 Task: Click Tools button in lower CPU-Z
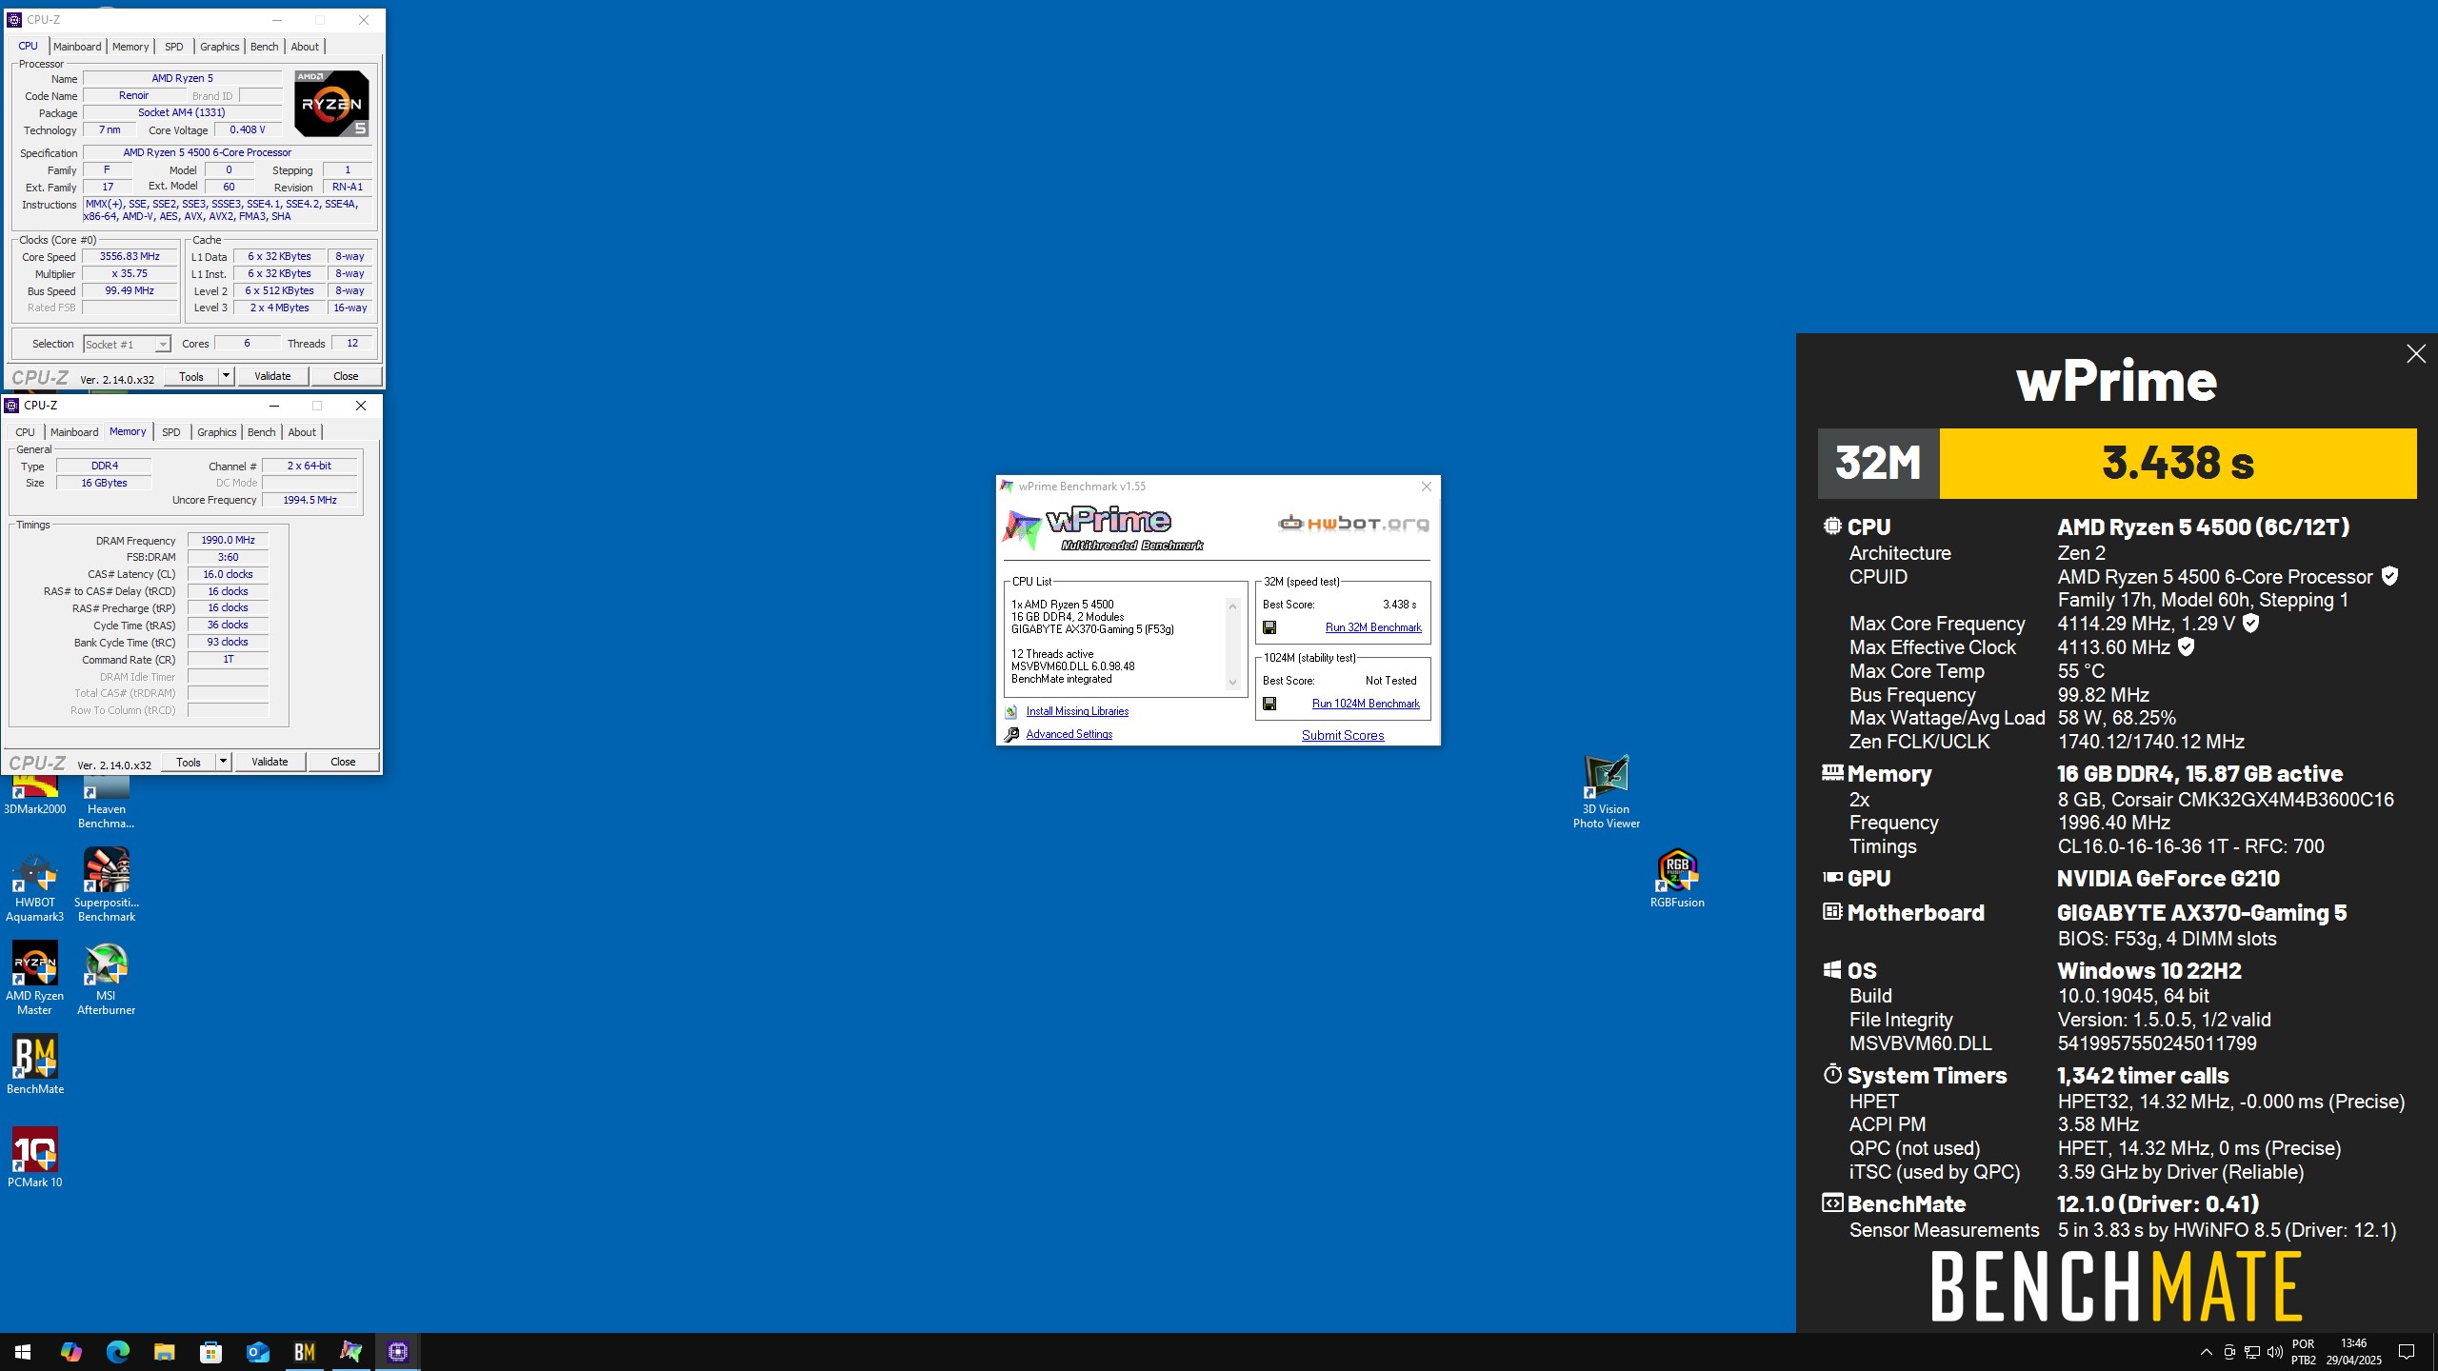click(189, 762)
